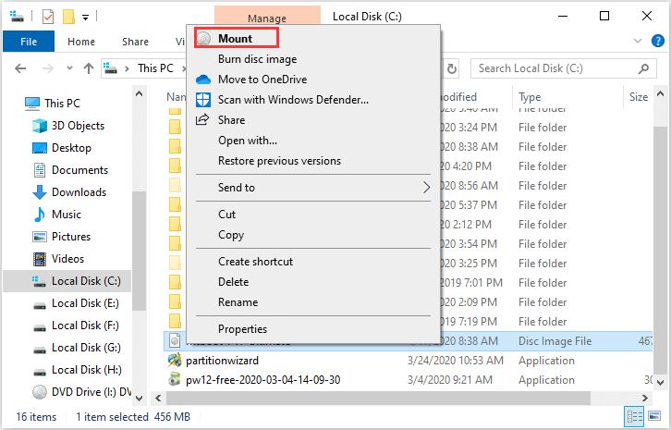Image resolution: width=671 pixels, height=430 pixels.
Task: Click the Forward navigation arrow
Action: coord(47,68)
